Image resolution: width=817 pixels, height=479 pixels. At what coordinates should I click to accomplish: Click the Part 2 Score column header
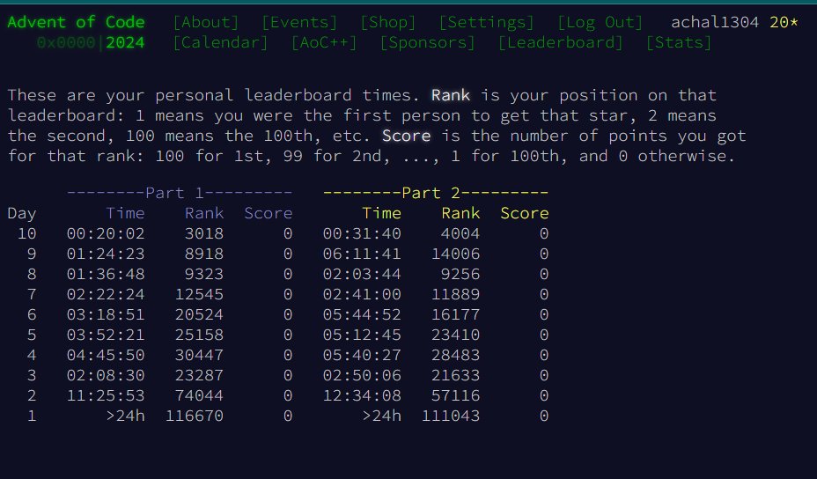(525, 214)
